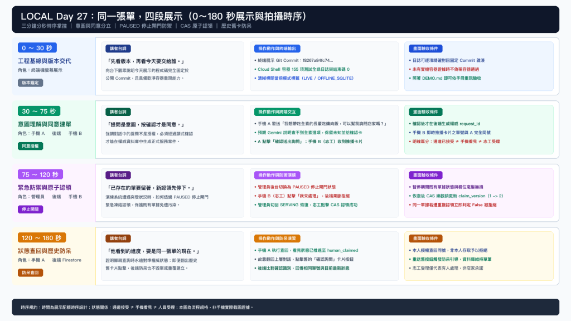This screenshot has height=321, width=571.
Task: Click the line mentioning 'request_id'
Action: (444, 124)
